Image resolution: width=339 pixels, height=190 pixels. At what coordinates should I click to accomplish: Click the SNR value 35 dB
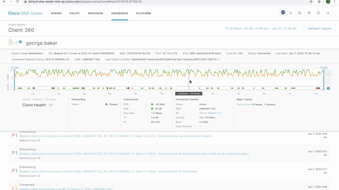click(x=158, y=109)
